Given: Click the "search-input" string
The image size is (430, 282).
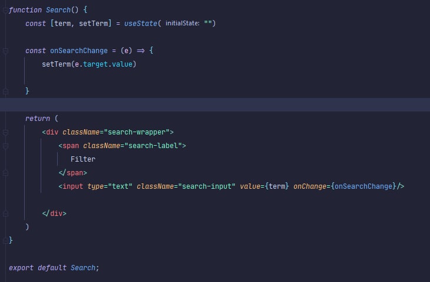Looking at the screenshot, I should point(207,186).
